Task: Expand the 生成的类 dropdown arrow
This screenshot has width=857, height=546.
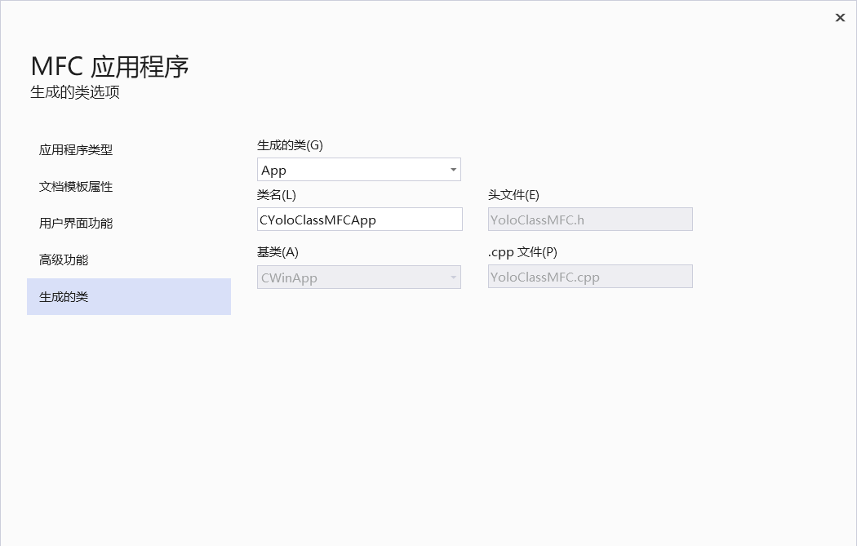Action: click(453, 170)
